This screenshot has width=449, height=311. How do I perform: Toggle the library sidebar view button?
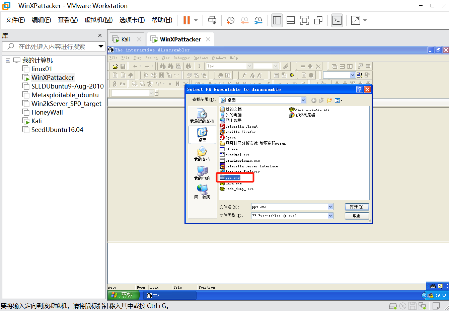pos(277,20)
